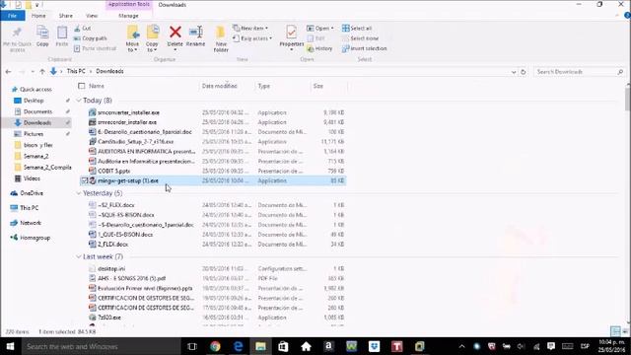631x355 pixels.
Task: Open Google Chrome from the taskbar
Action: coord(215,346)
